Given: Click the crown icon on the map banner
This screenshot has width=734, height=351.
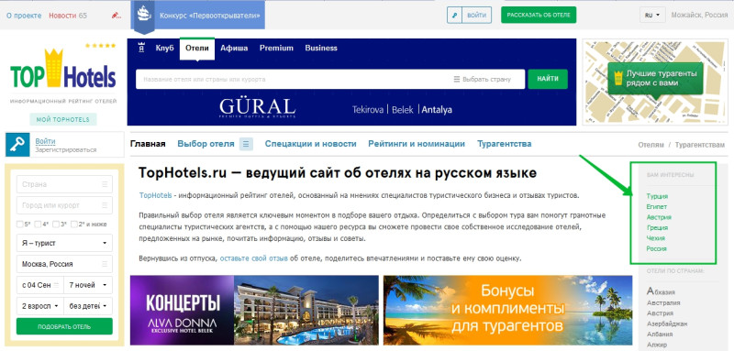Looking at the screenshot, I should pyautogui.click(x=617, y=78).
